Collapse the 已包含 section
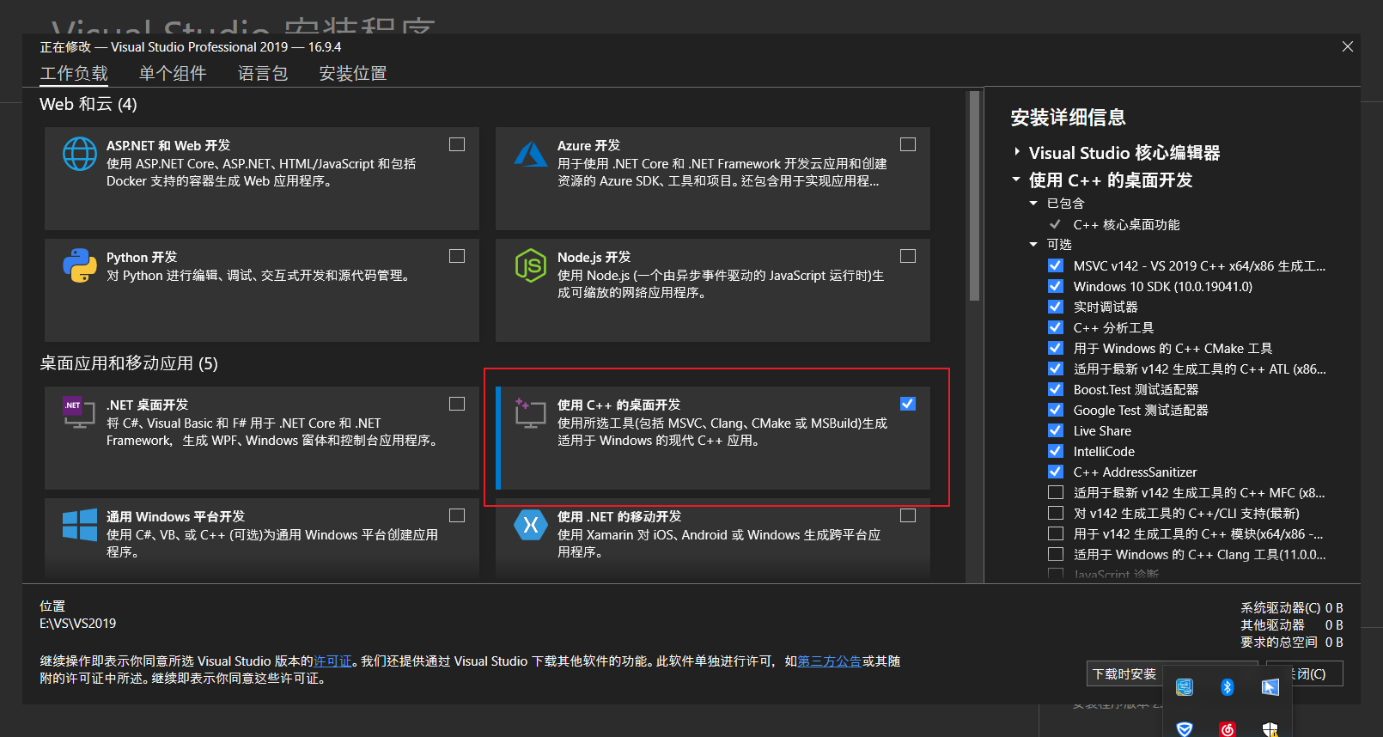The height and width of the screenshot is (737, 1383). pyautogui.click(x=1033, y=204)
